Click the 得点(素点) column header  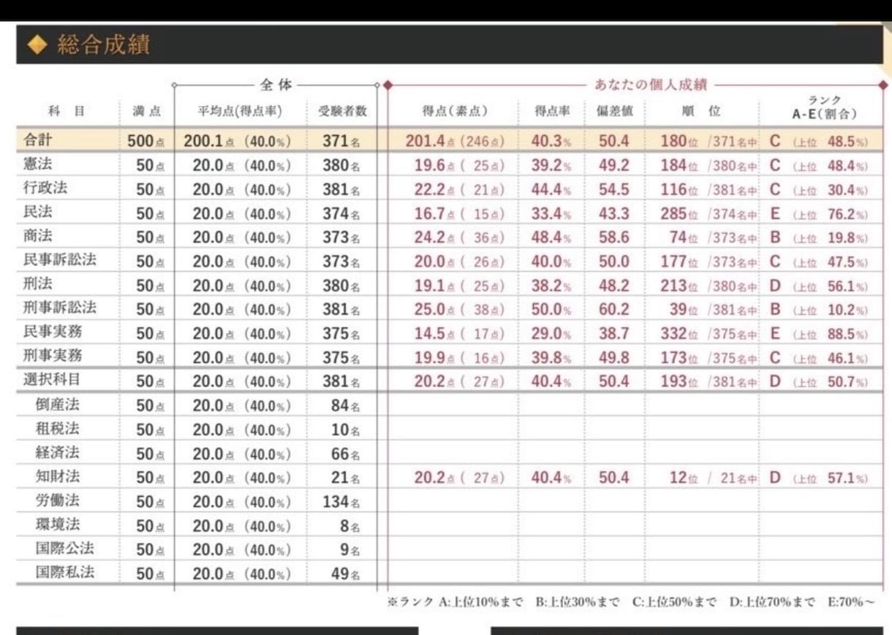click(x=454, y=112)
